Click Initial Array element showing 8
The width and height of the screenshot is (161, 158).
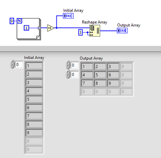[x=34, y=124]
